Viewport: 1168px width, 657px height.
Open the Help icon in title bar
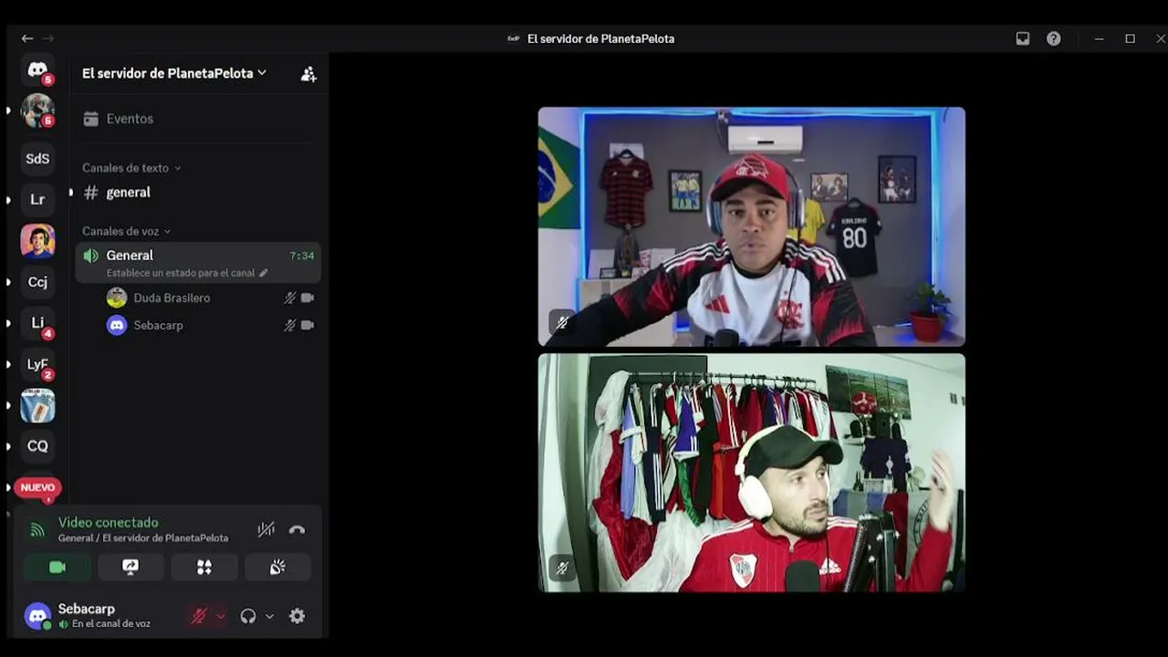1054,38
